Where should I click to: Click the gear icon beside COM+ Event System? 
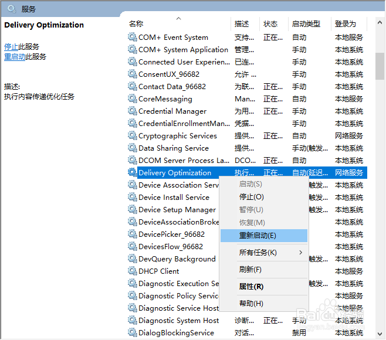coord(133,38)
